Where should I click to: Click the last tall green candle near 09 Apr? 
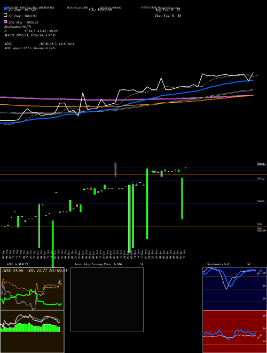182,198
